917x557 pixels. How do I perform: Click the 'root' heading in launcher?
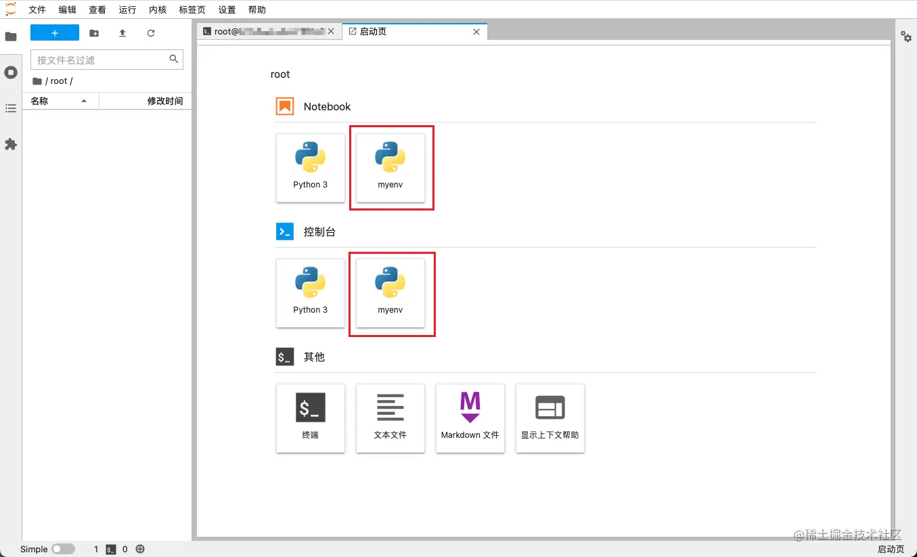coord(280,74)
